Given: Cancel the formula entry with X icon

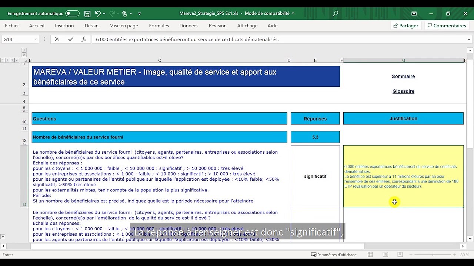Looking at the screenshot, I should point(57,39).
